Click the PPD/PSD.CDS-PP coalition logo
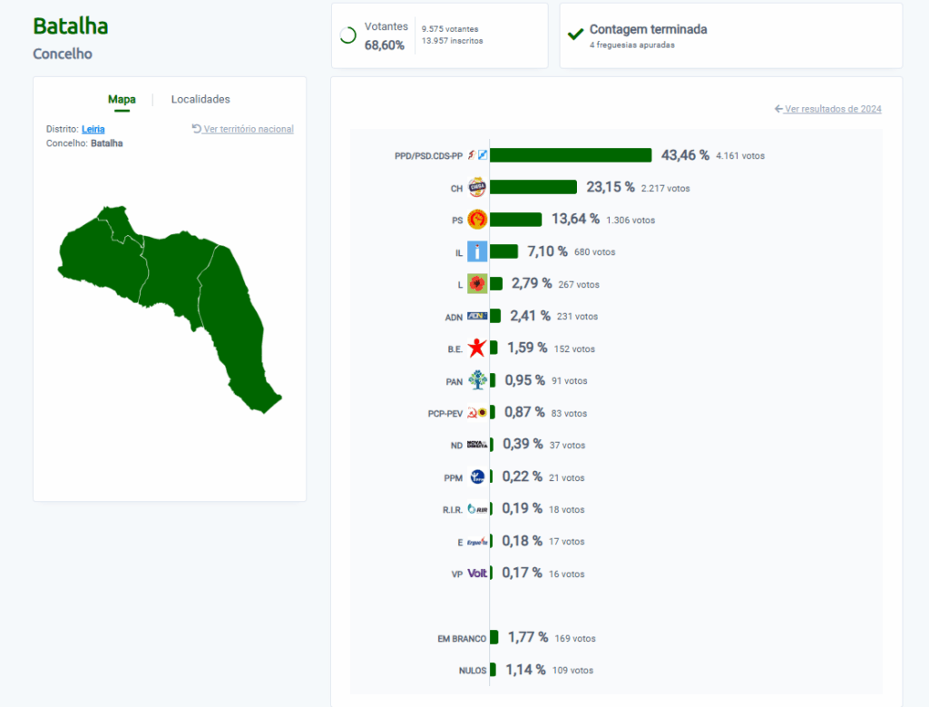Viewport: 929px width, 707px height. click(x=477, y=155)
